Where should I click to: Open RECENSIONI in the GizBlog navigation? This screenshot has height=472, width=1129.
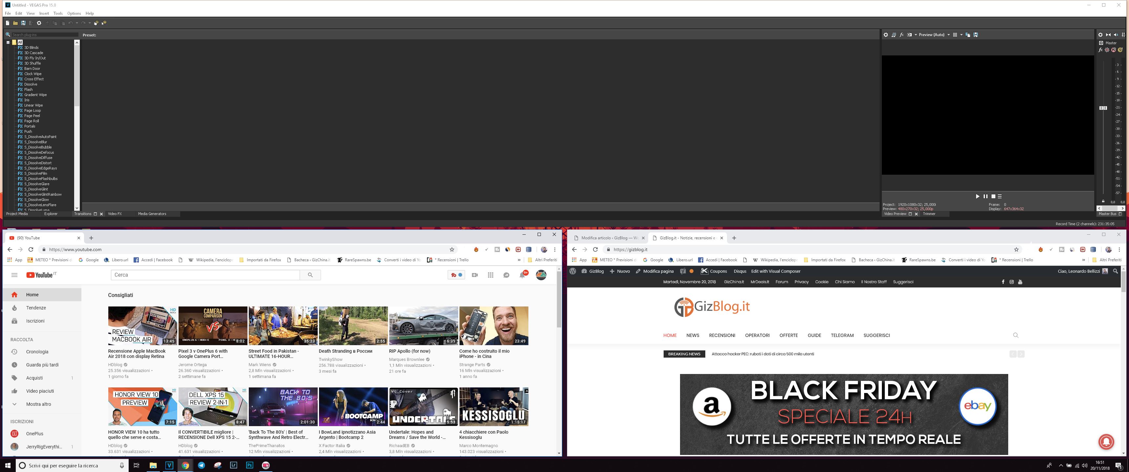pos(722,335)
